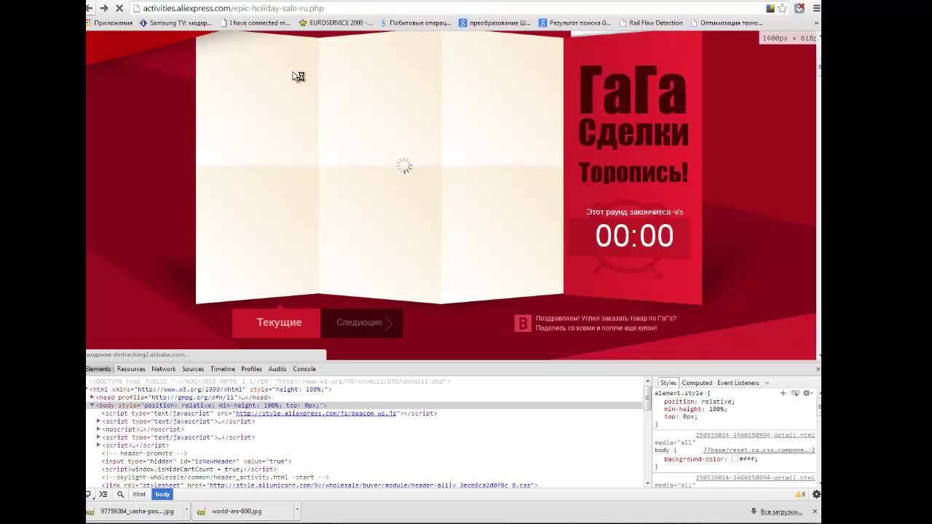Select the Текущие tab
The width and height of the screenshot is (932, 524).
pyautogui.click(x=277, y=323)
